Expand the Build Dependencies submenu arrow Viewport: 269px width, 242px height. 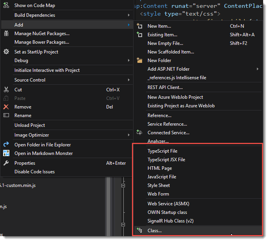129,15
